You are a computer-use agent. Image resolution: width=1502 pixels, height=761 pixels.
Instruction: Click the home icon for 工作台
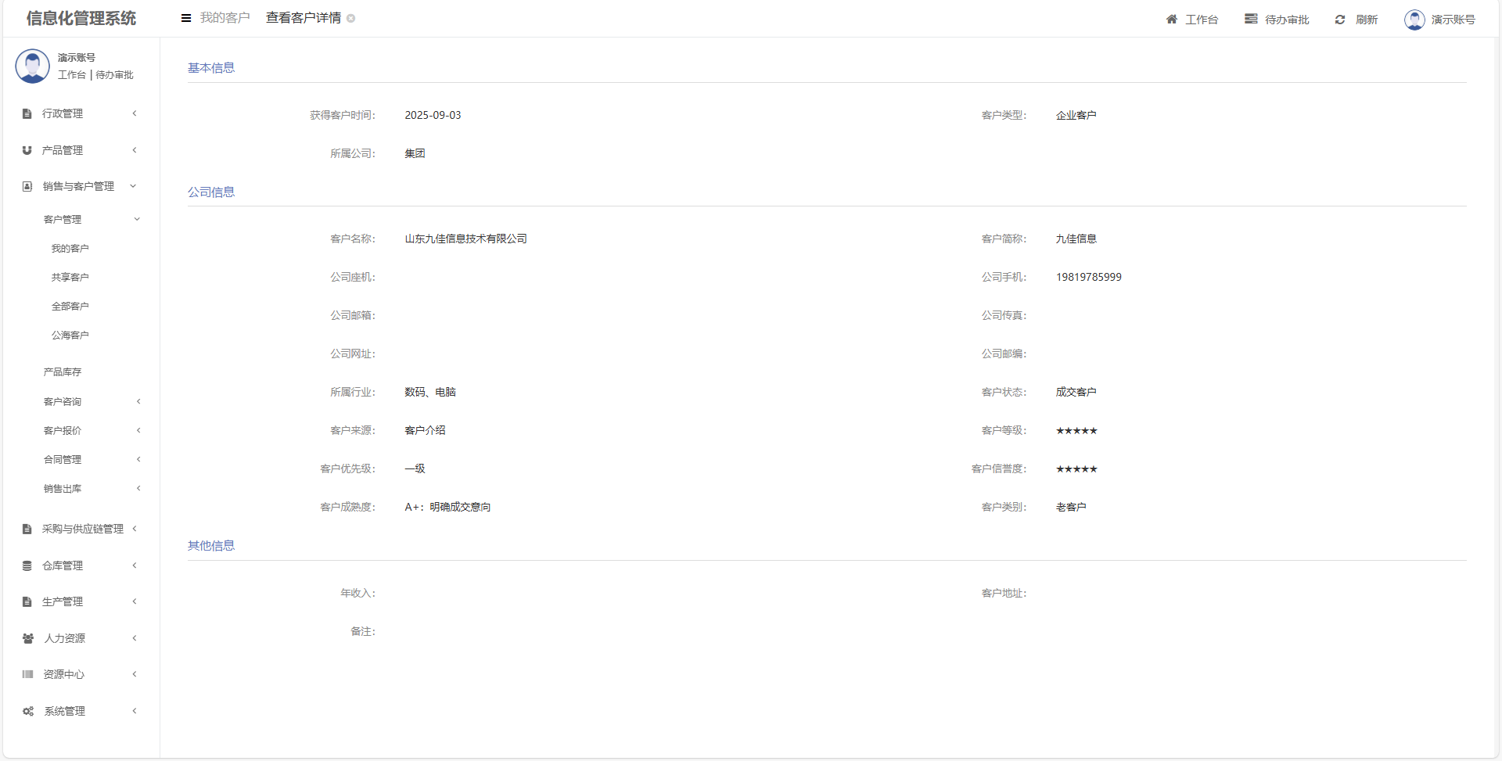[x=1171, y=20]
